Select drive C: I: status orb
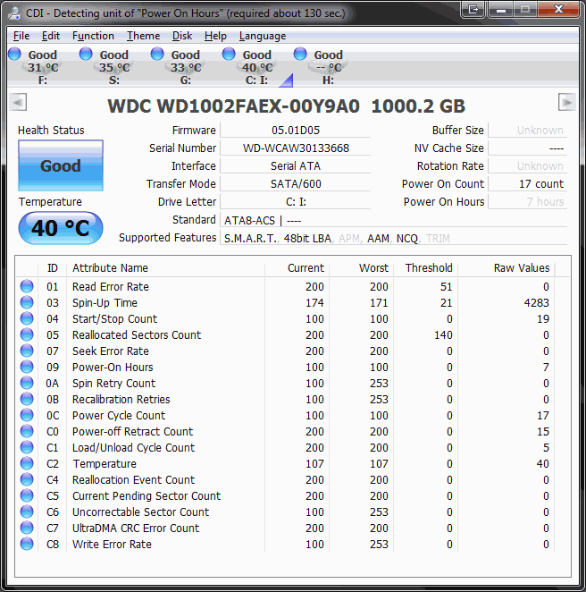This screenshot has height=592, width=586. 229,54
